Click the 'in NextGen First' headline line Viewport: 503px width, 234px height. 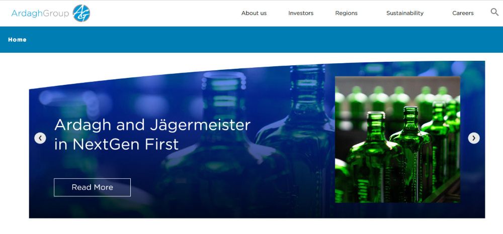click(116, 144)
